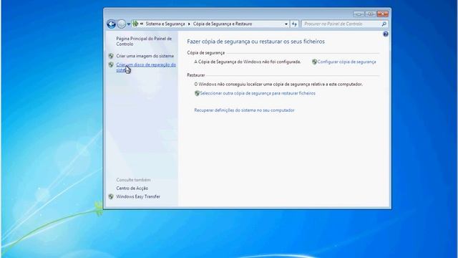Viewport: 458px width, 258px height.
Task: Click the Cópia de segurança section label
Action: [x=206, y=52]
